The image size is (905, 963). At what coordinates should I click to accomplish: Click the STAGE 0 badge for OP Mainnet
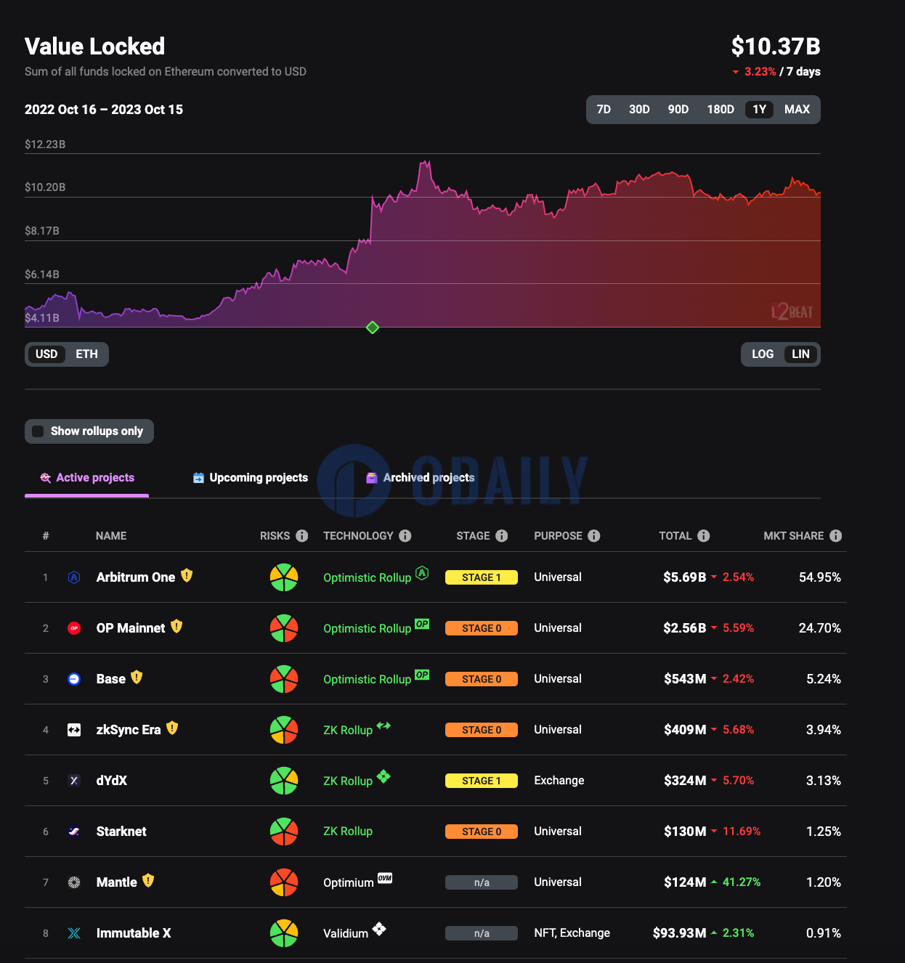482,628
